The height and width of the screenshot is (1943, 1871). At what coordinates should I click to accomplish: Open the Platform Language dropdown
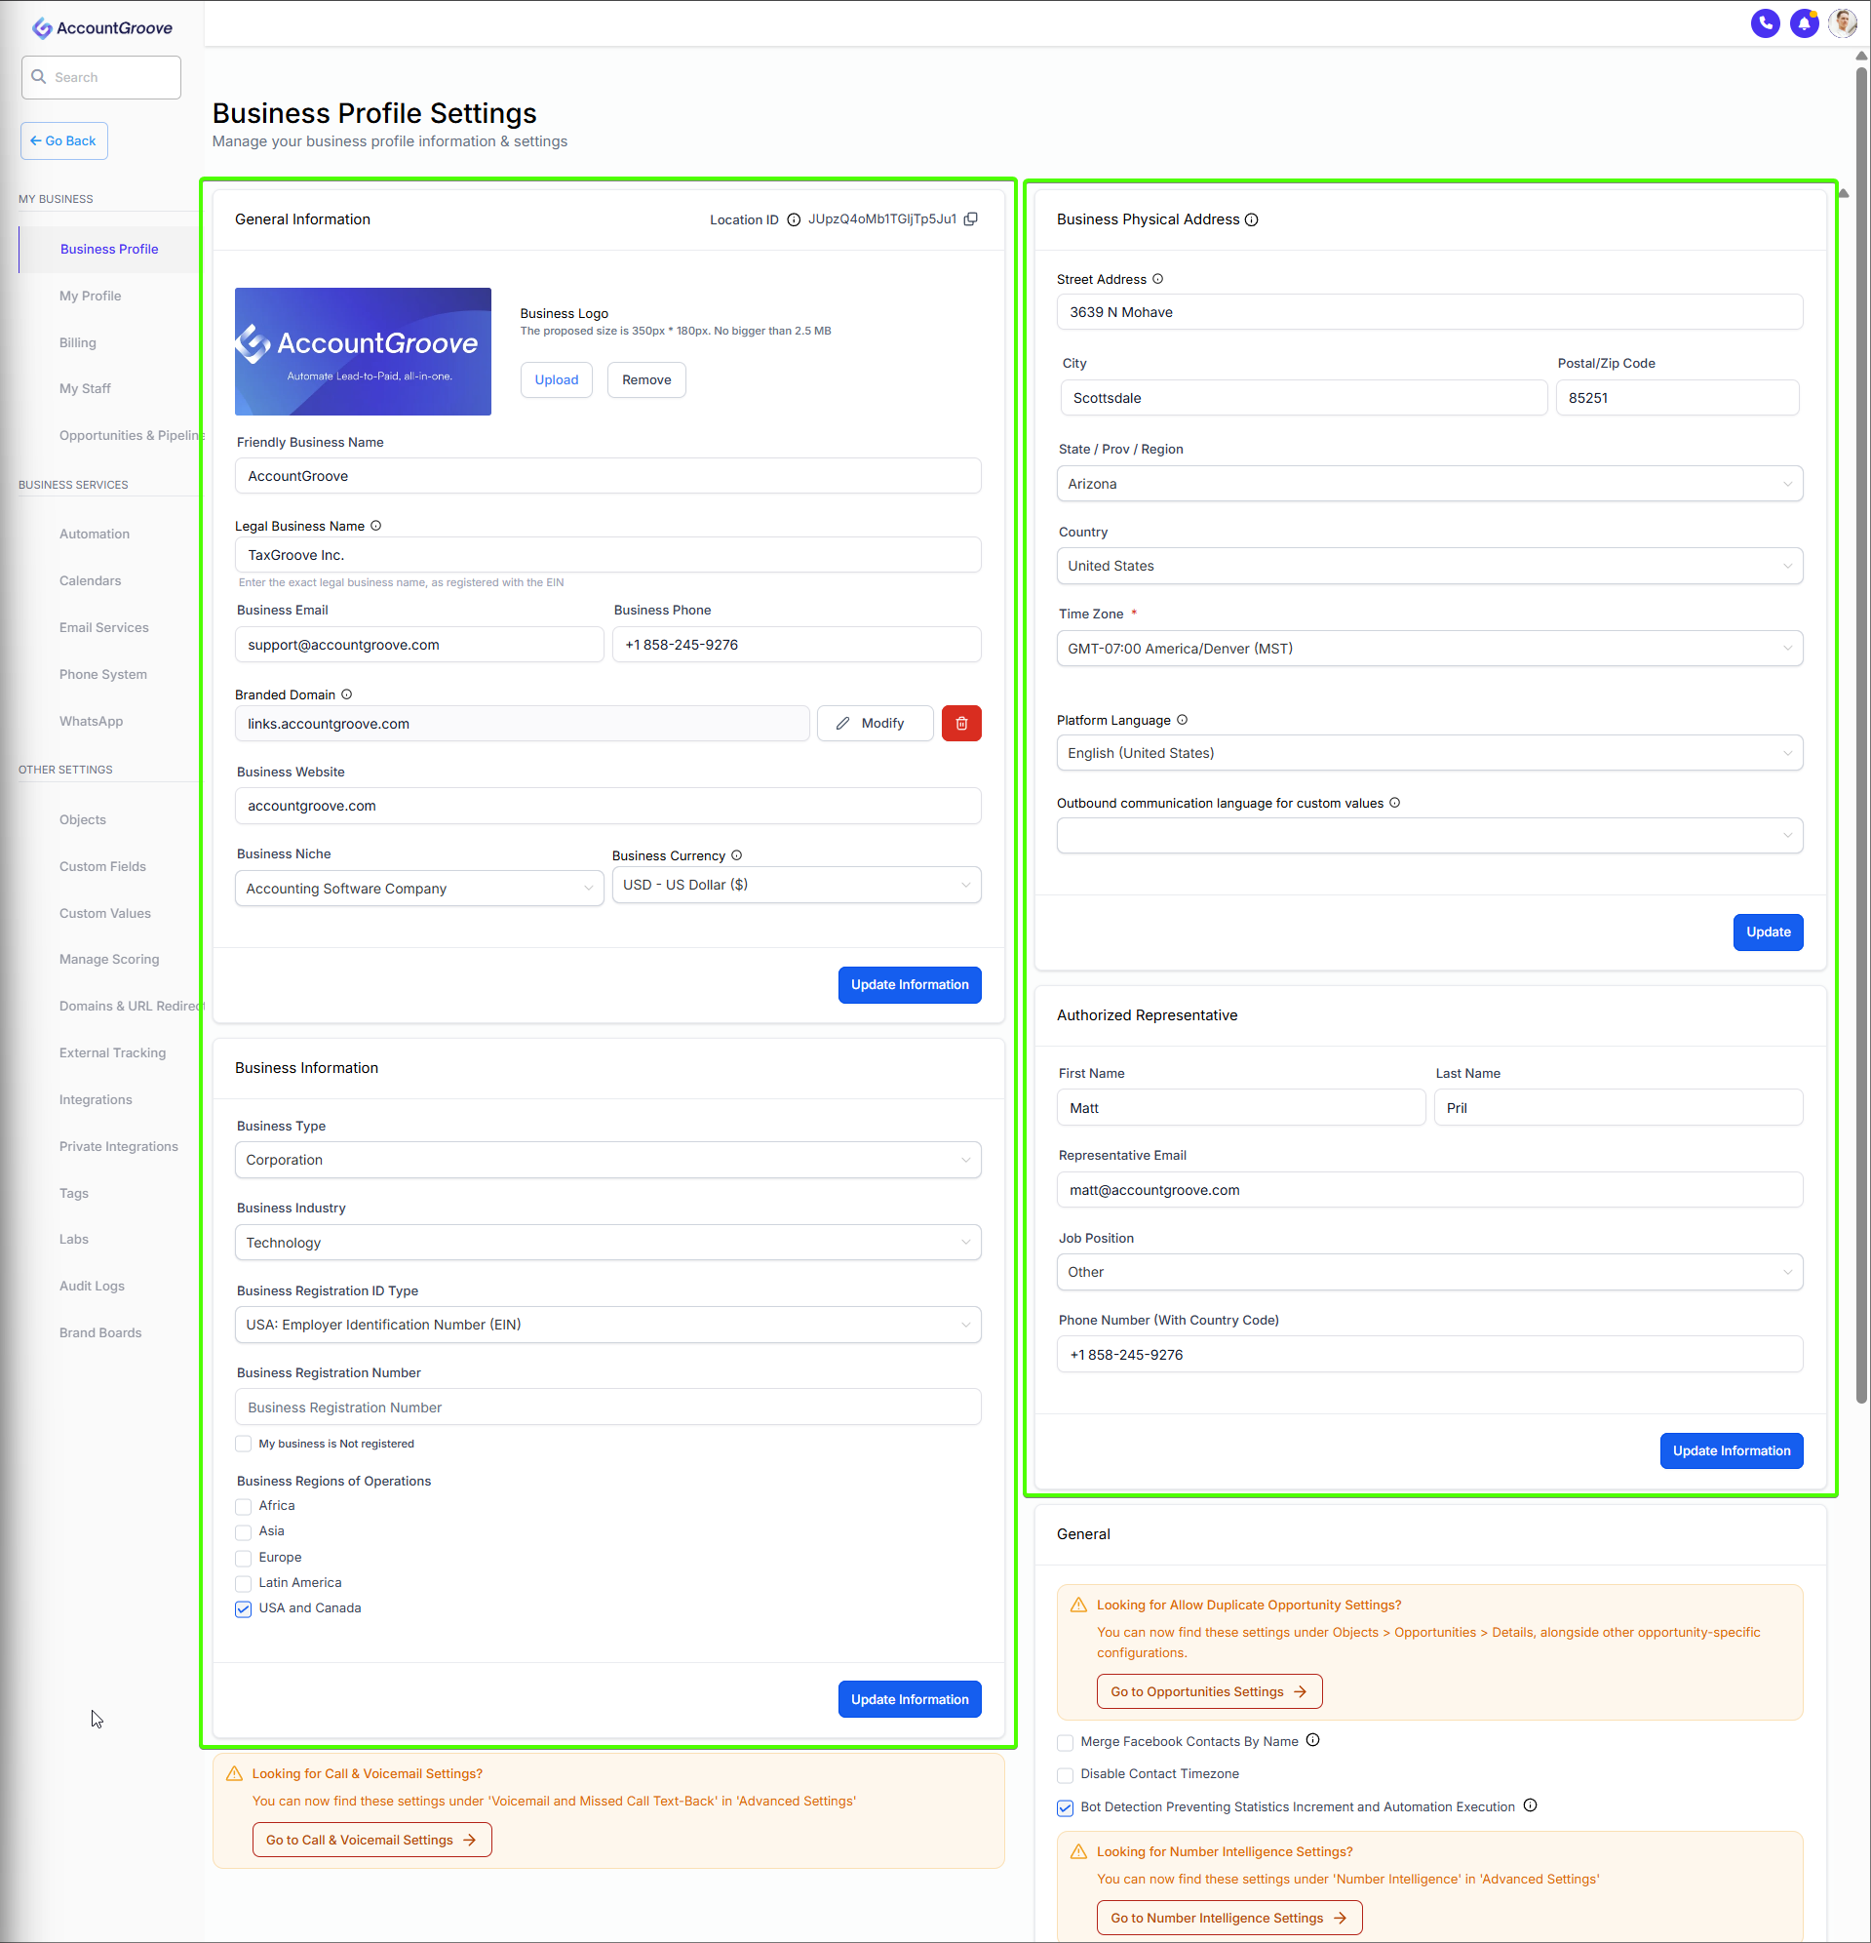(1429, 753)
